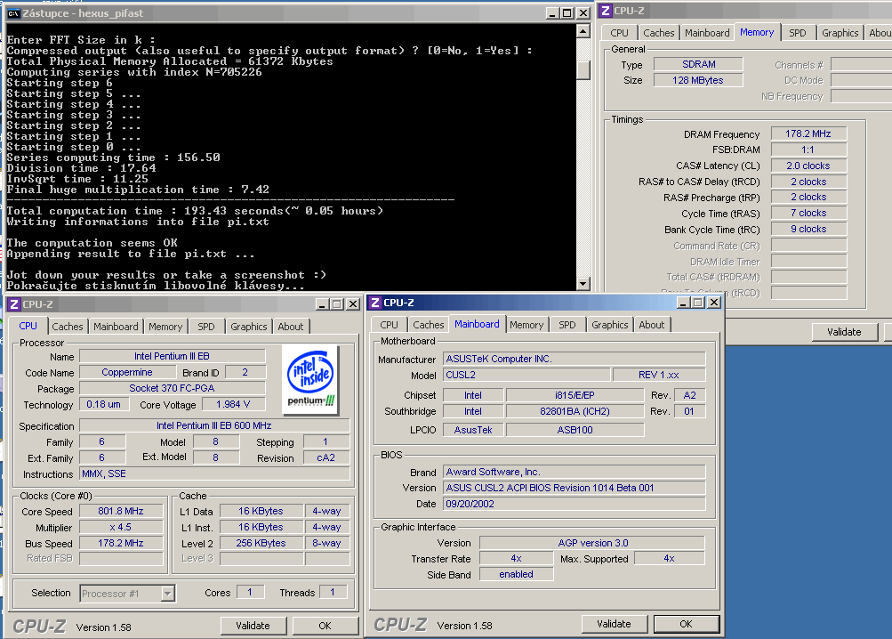This screenshot has width=892, height=639.
Task: Click the Side Band value enabled
Action: 516,575
